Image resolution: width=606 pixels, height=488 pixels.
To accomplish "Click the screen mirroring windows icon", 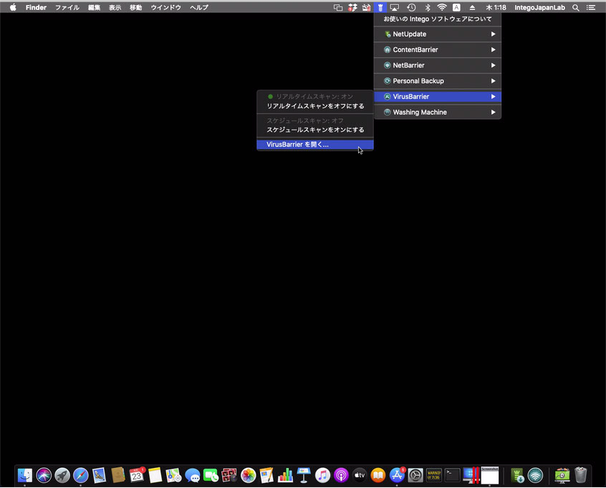I will pos(338,7).
